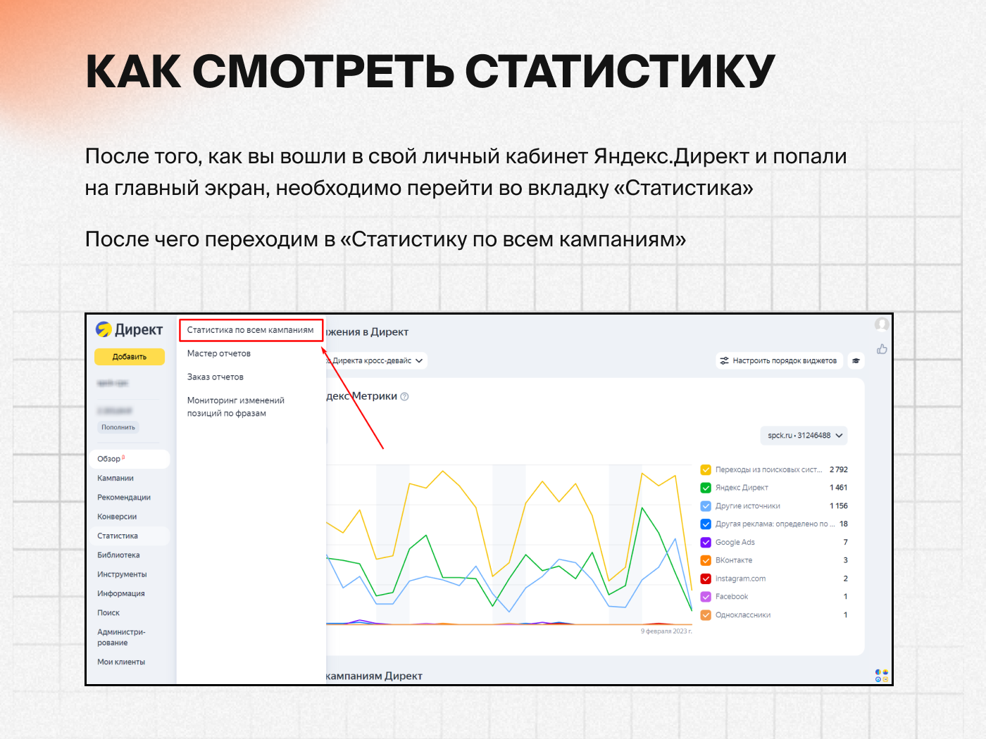Open the user profile avatar

click(x=881, y=324)
